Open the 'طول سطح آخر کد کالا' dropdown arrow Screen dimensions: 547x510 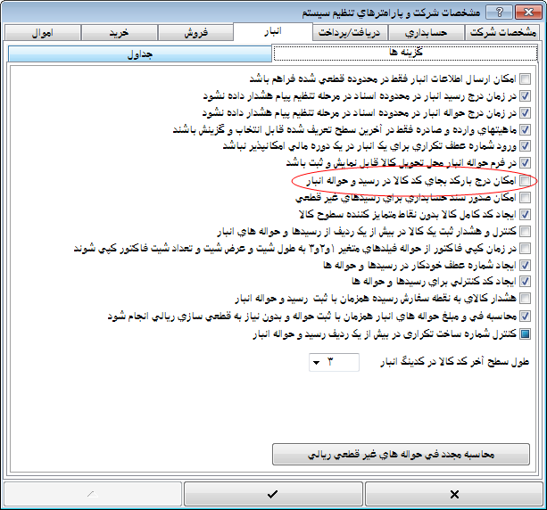317,362
